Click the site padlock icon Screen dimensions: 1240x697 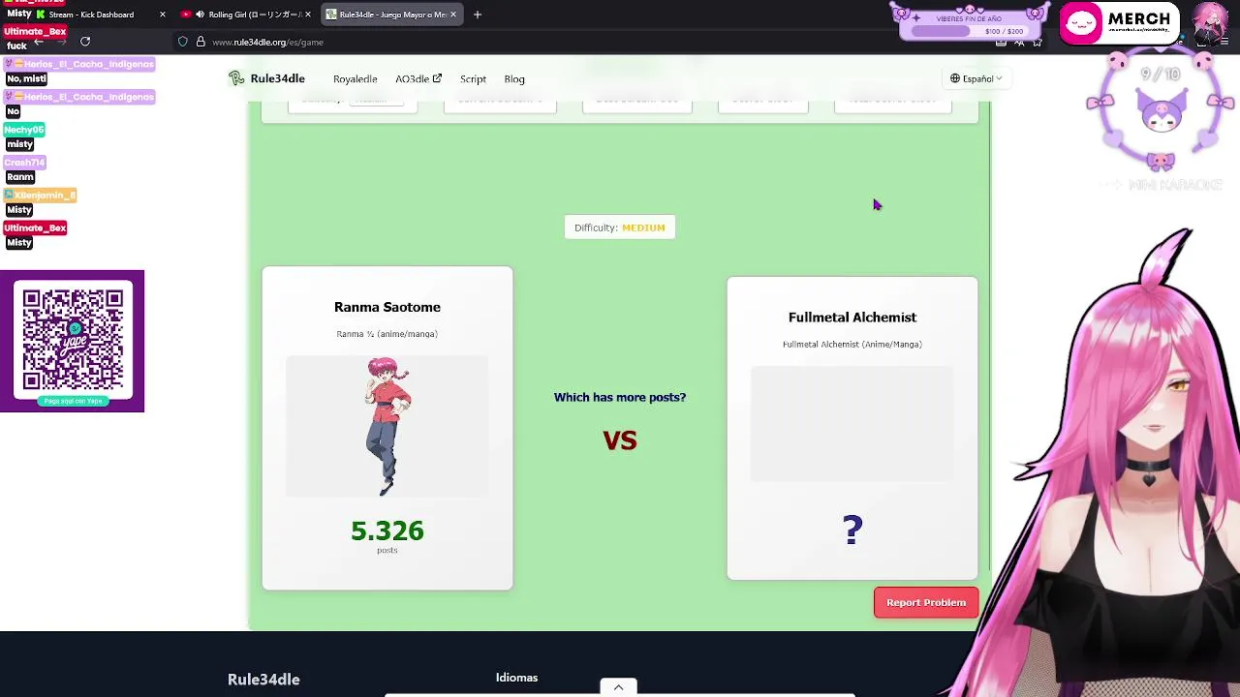(x=201, y=42)
